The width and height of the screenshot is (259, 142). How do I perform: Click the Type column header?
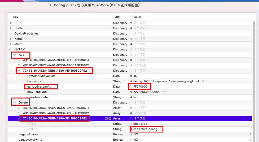[116, 17]
